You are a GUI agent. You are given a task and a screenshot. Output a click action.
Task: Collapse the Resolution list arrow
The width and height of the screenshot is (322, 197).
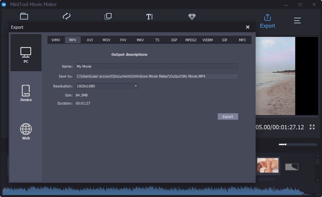coord(135,86)
